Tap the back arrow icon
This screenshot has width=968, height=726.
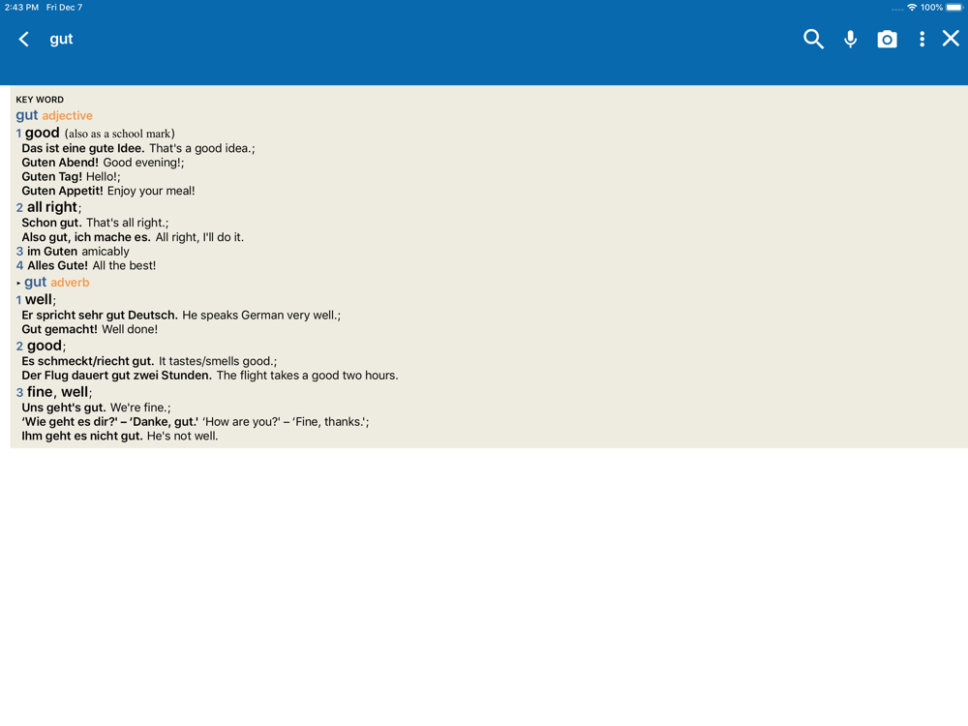tap(23, 40)
